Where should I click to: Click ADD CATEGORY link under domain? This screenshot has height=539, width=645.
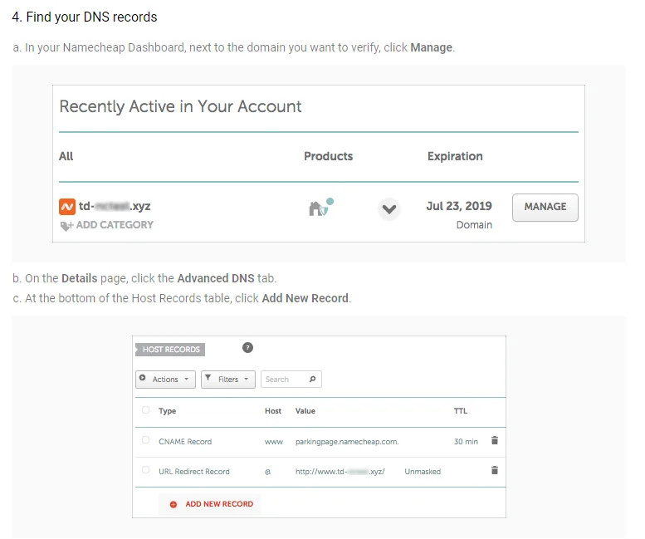[115, 225]
